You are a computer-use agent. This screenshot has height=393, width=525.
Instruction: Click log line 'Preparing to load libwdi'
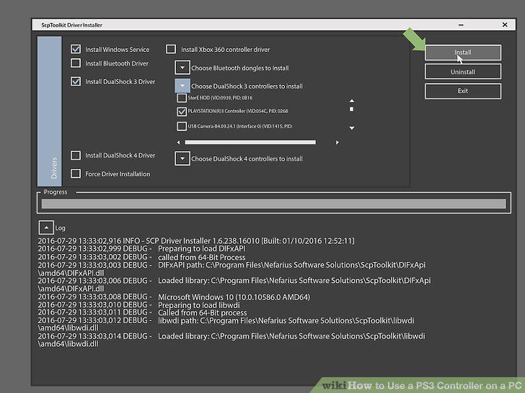click(x=198, y=304)
